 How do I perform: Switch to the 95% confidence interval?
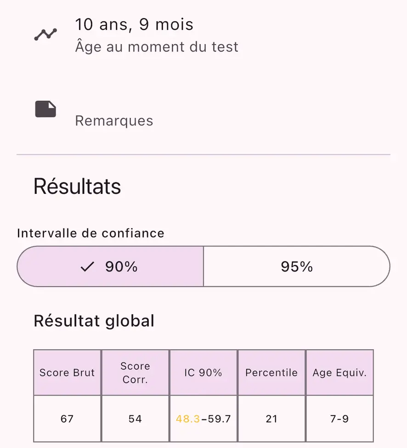[297, 267]
